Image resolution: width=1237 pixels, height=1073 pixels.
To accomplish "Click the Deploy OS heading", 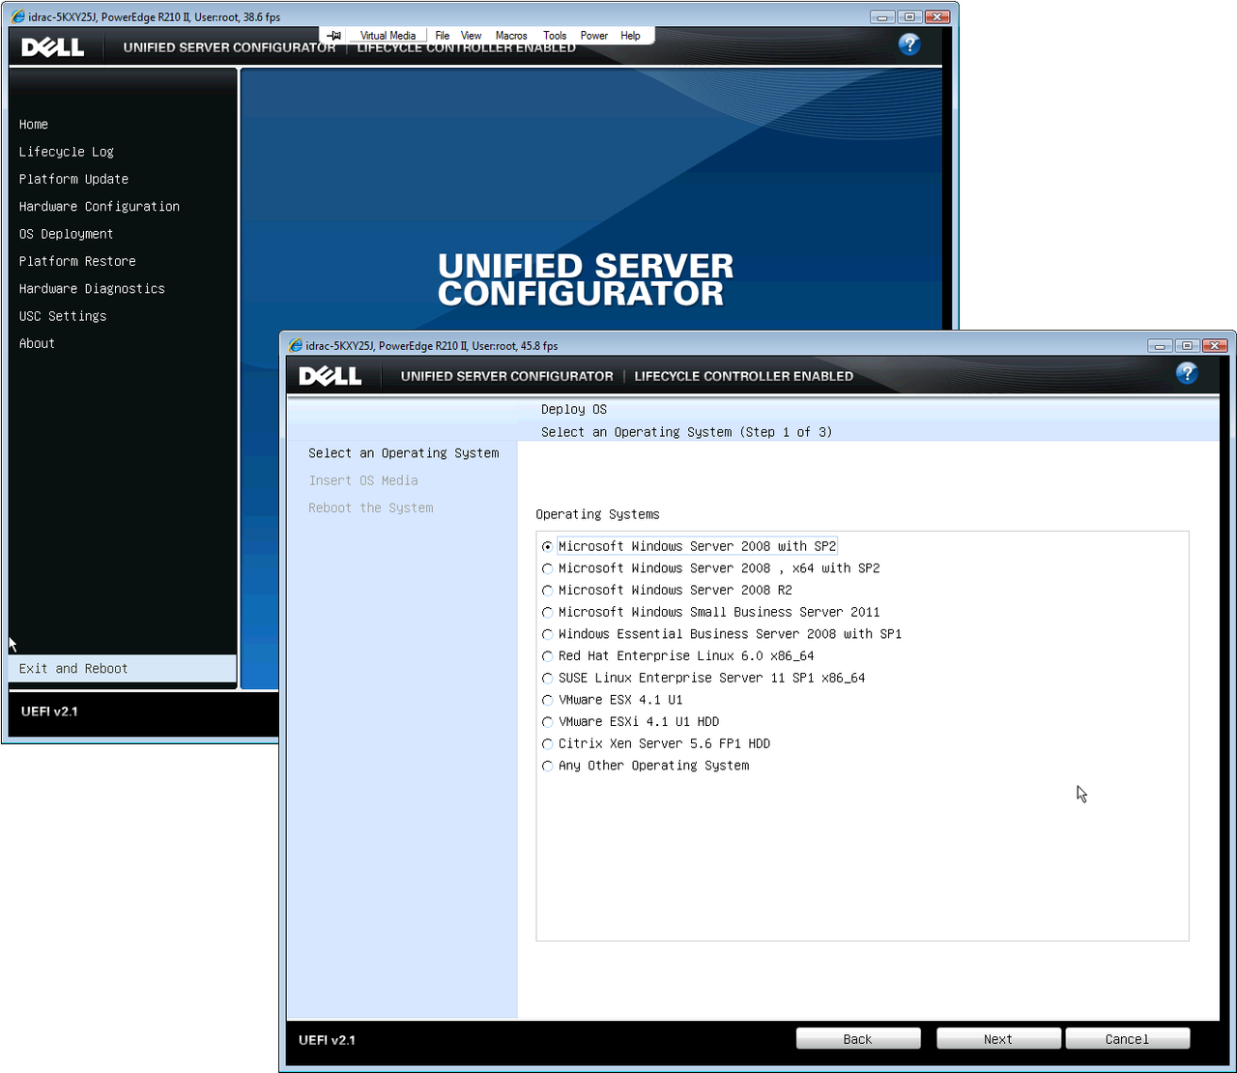I will 574,410.
